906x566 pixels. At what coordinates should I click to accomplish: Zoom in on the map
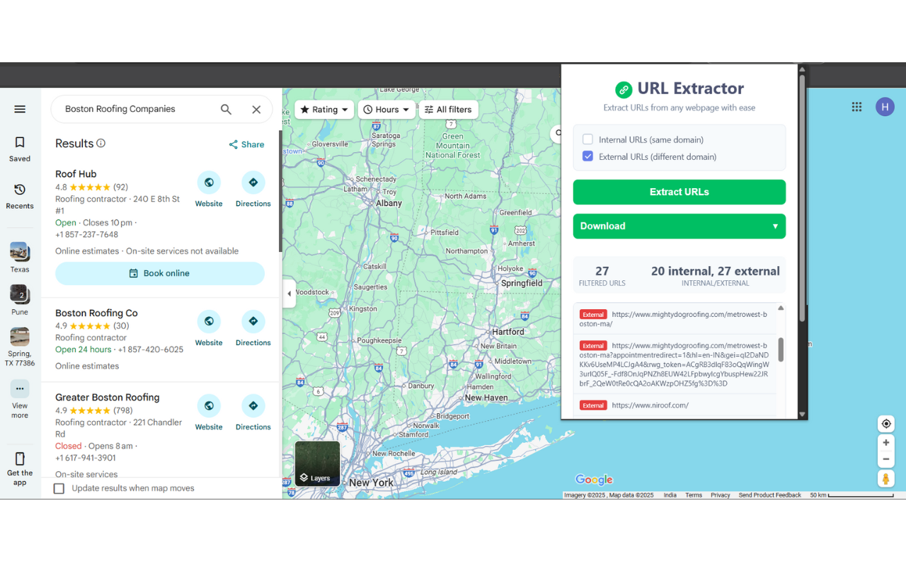coord(885,443)
